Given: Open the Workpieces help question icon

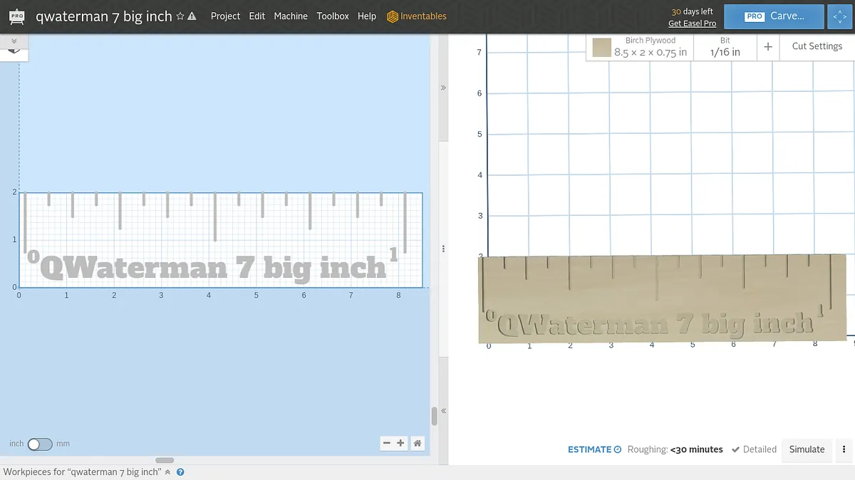Looking at the screenshot, I should [x=181, y=472].
